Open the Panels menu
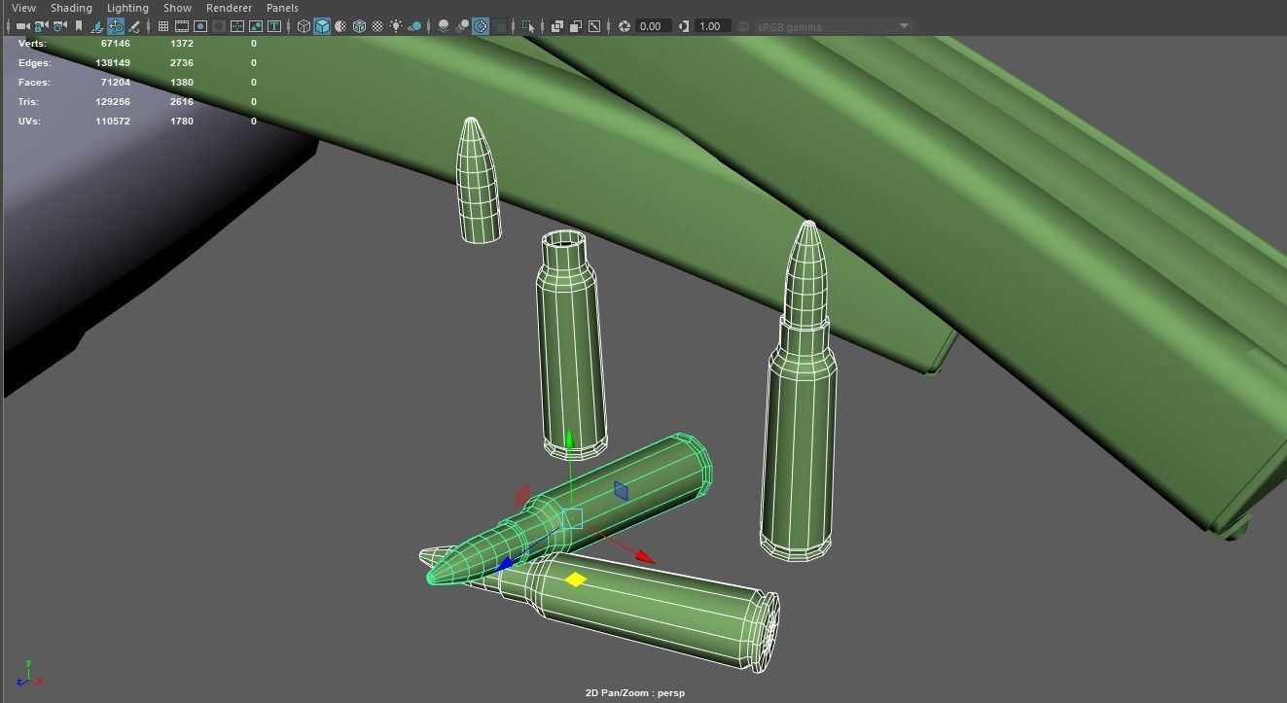 [x=282, y=8]
